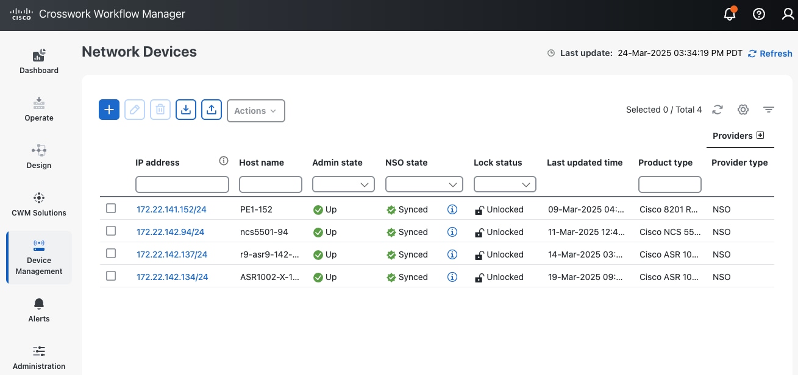This screenshot has width=798, height=375.
Task: Click the Last updated time column header
Action: 585,163
